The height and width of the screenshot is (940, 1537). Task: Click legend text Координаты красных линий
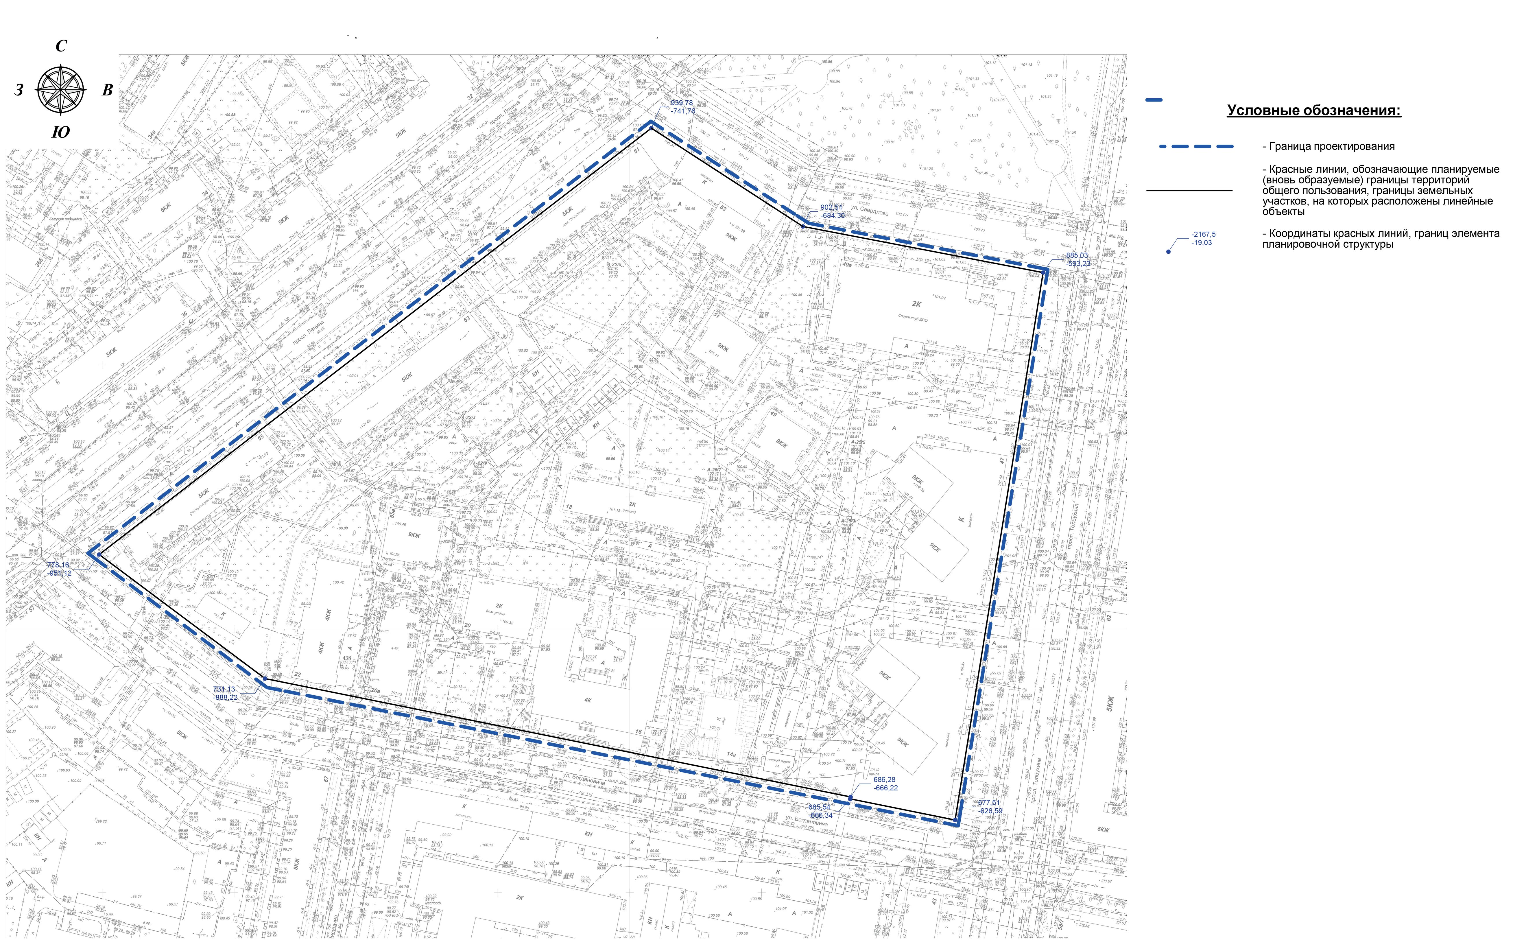point(1381,239)
